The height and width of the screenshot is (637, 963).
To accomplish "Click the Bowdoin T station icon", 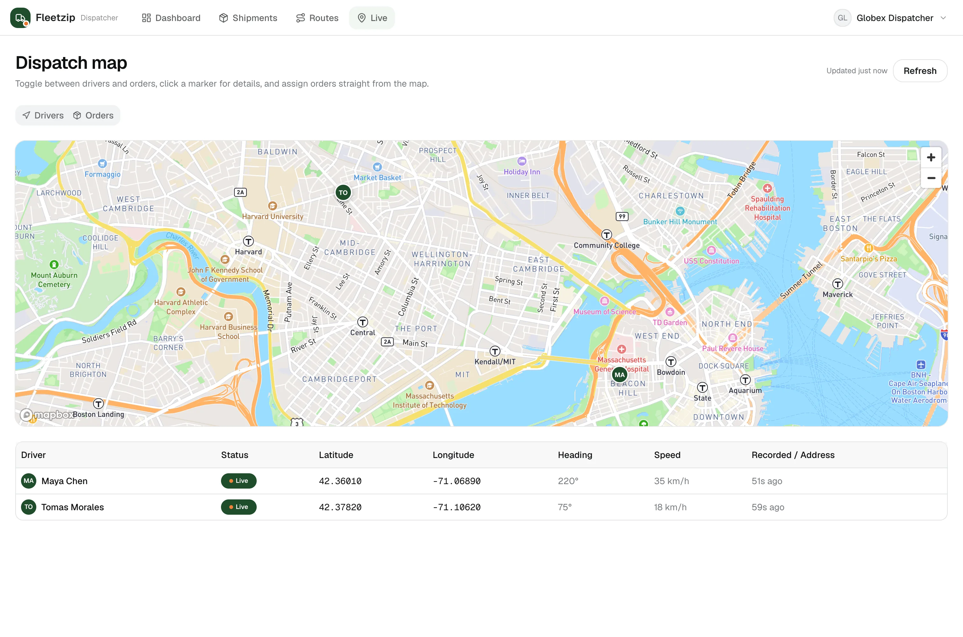I will pos(671,361).
